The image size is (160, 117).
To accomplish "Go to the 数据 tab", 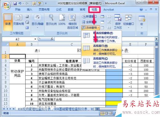I will 70,10.
